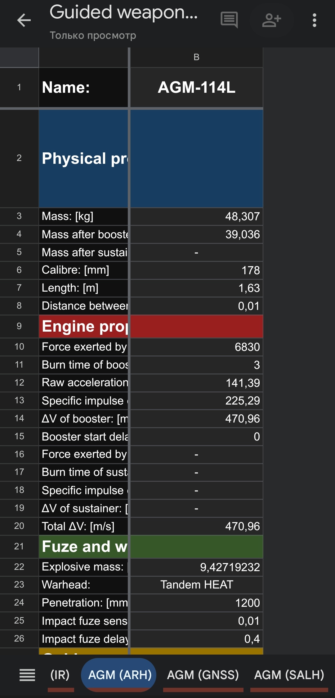Select the green Fuze and warhead header
The width and height of the screenshot is (335, 698).
[84, 547]
